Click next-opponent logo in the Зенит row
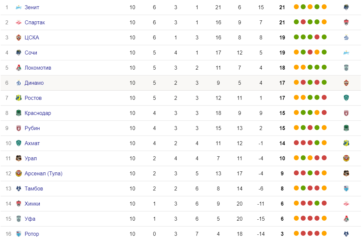 [x=346, y=8]
